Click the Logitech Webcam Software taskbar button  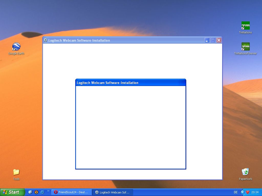(x=113, y=192)
